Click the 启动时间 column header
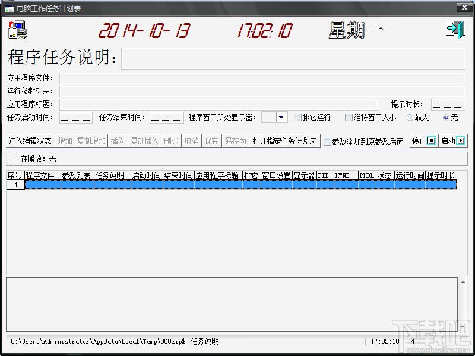This screenshot has width=475, height=356. [147, 175]
